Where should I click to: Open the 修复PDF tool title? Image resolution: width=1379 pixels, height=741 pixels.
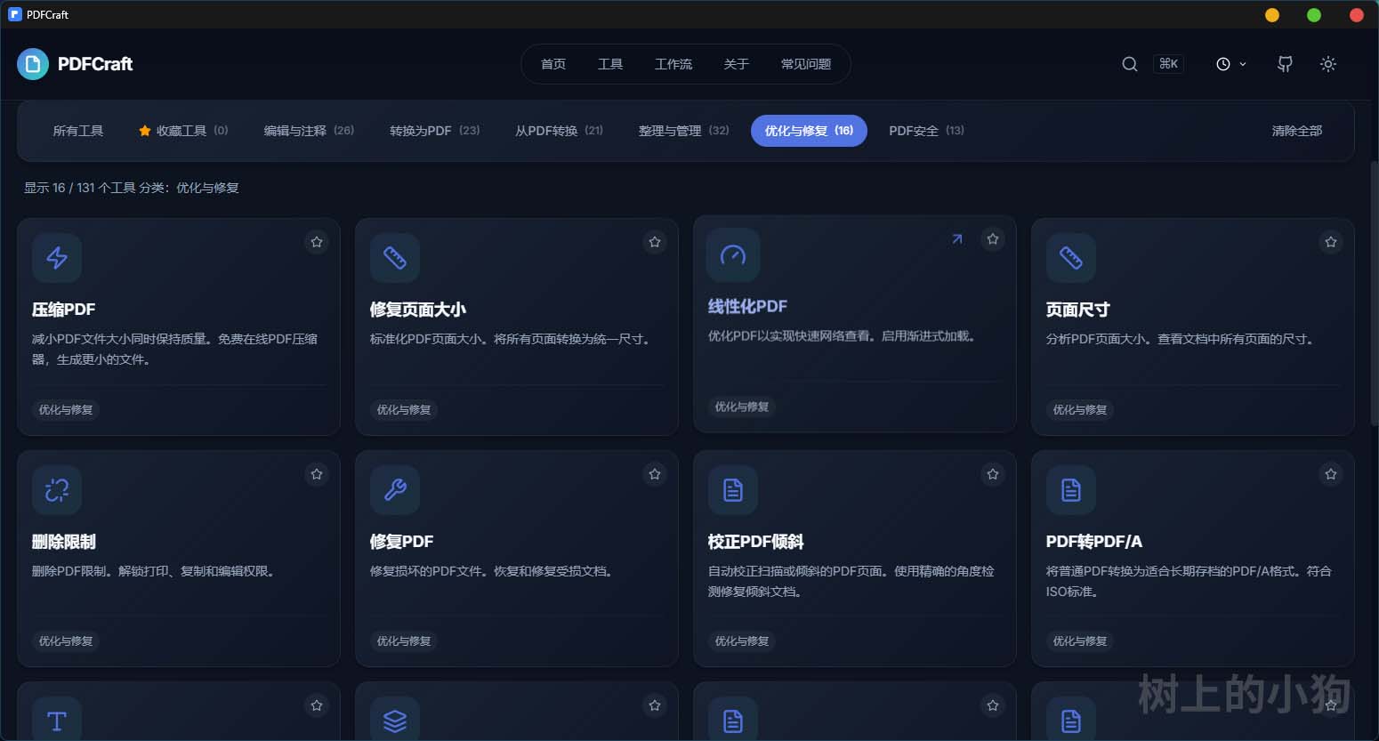click(401, 542)
